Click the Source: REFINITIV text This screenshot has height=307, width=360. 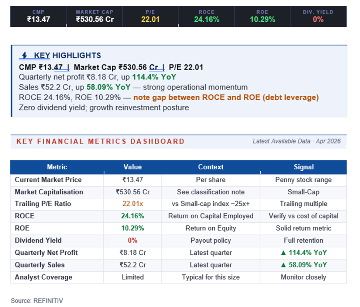(x=37, y=301)
